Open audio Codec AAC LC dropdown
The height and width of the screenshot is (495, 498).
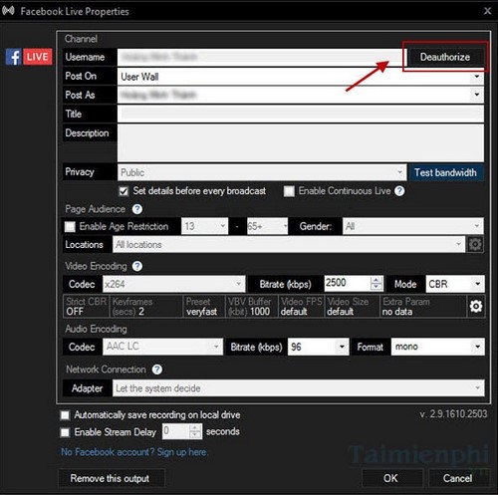162,347
